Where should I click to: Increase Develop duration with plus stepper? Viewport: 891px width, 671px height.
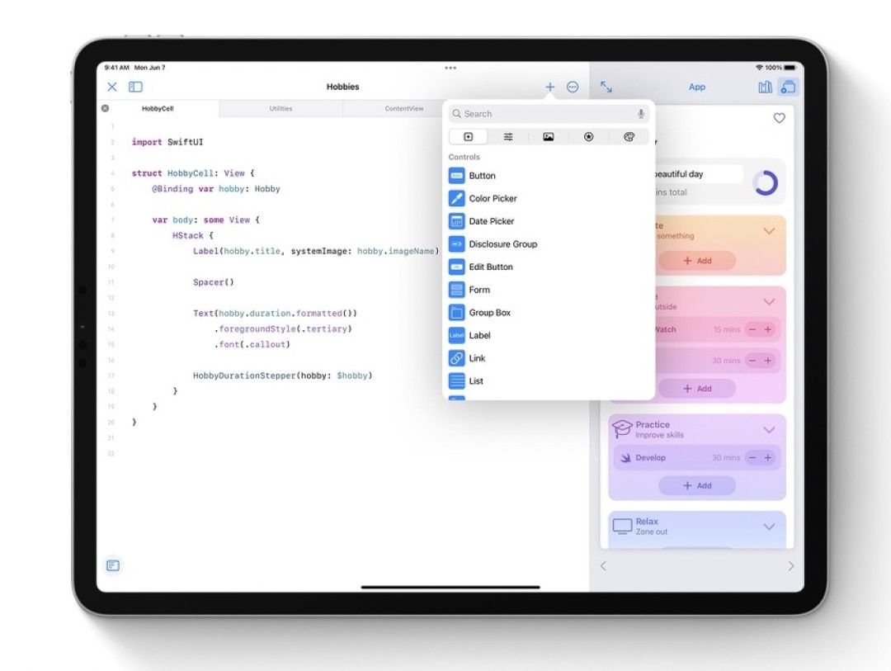[x=768, y=458]
